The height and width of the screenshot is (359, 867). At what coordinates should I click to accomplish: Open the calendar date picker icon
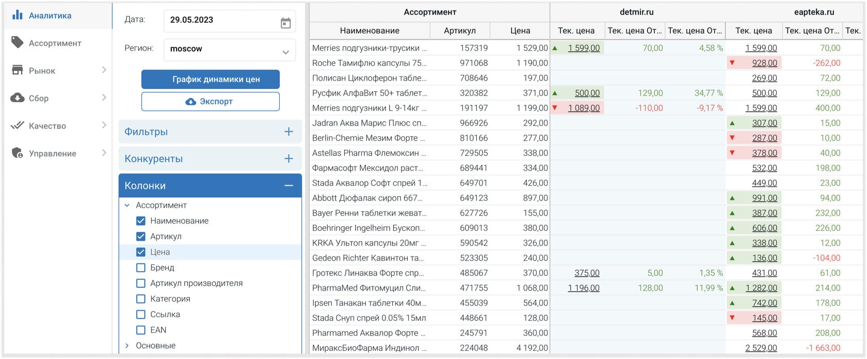[x=285, y=23]
